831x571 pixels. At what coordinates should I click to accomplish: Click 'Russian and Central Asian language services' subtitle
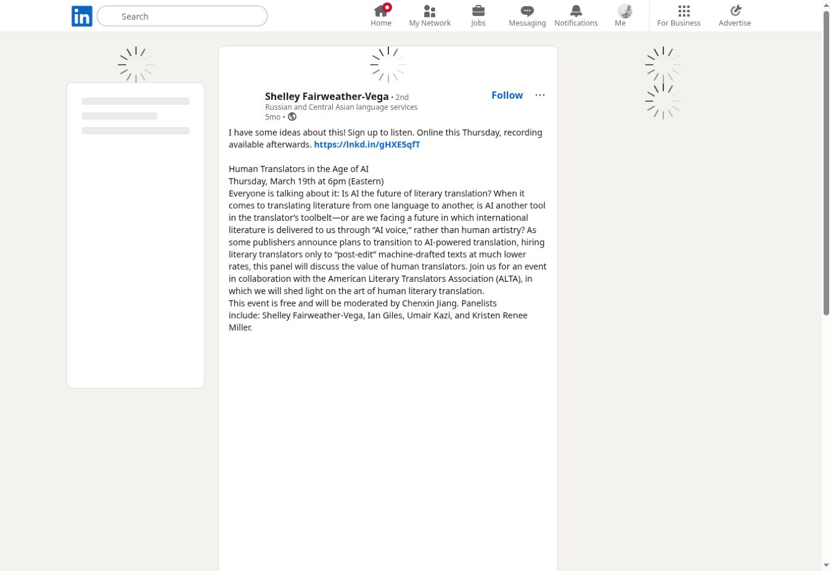341,107
